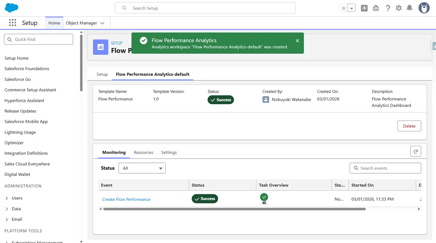Click the user icon beside Nobuyuki Watanabe

pyautogui.click(x=266, y=99)
